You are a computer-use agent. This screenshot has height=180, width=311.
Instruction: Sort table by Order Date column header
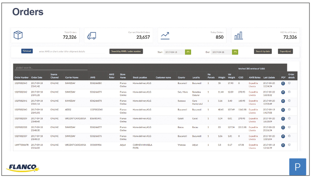[x=37, y=77]
